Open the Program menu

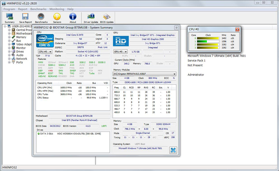9,9
